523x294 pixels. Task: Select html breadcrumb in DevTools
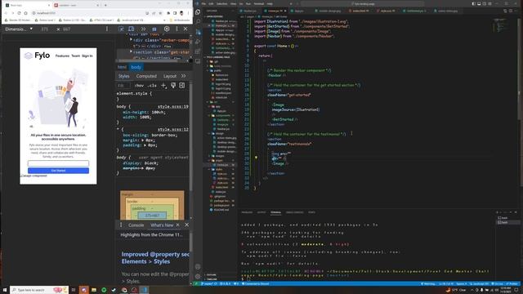point(122,67)
